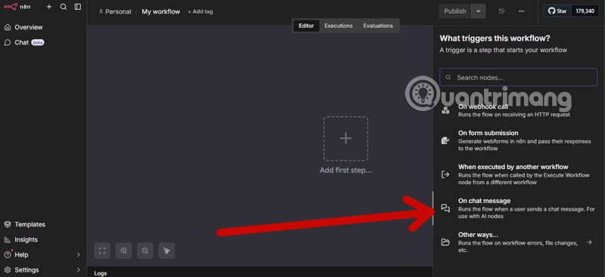Expand the Help menu
605x277 pixels.
coord(43,254)
